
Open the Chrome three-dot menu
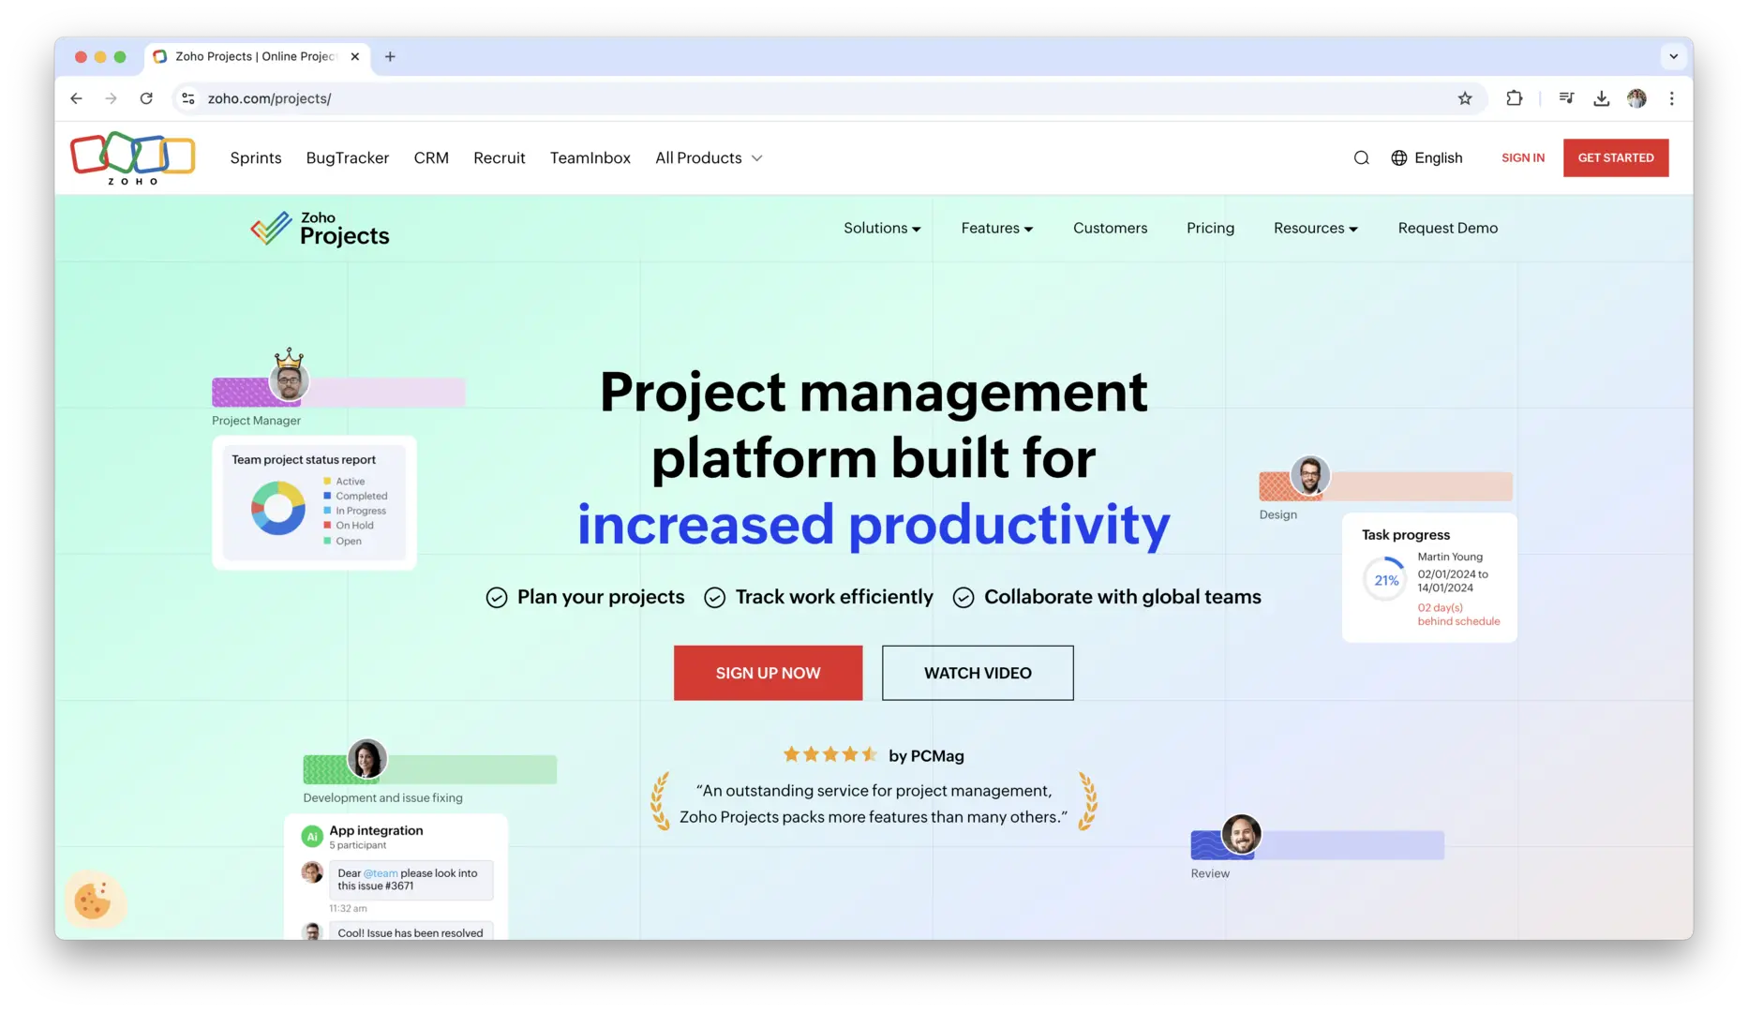[x=1671, y=98]
